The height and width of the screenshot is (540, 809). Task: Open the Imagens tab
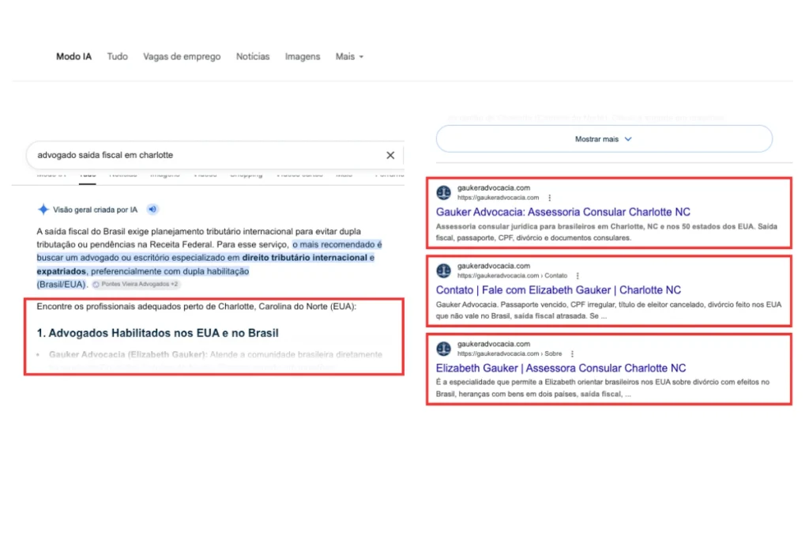point(303,56)
